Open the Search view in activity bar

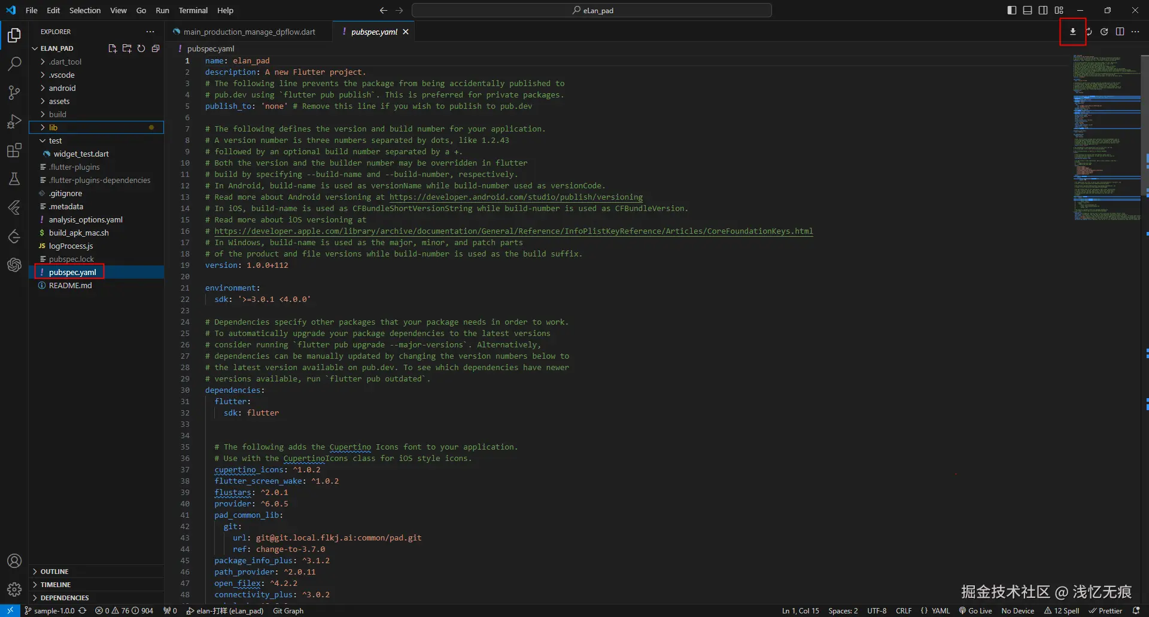14,64
